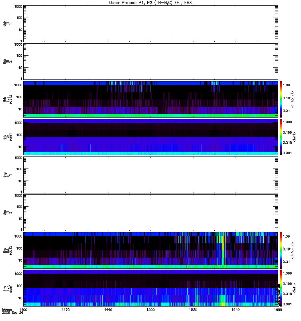The image size is (301, 321).
Task: Click the 10 y-axis label of thc fff 1
Action: click(x=20, y=181)
